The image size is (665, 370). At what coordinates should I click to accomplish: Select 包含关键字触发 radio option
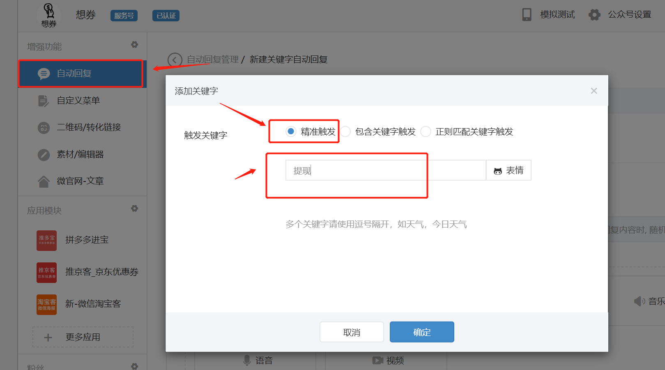345,131
